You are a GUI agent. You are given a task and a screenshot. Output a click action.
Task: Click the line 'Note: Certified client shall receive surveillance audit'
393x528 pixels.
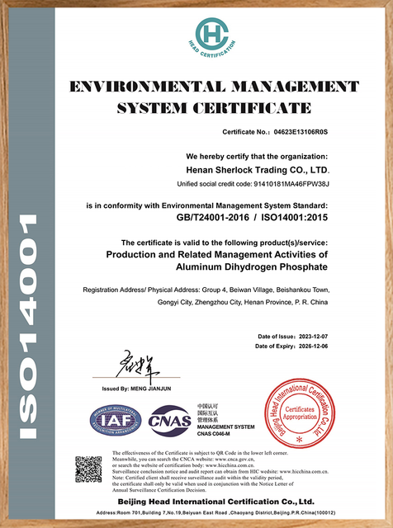198,478
